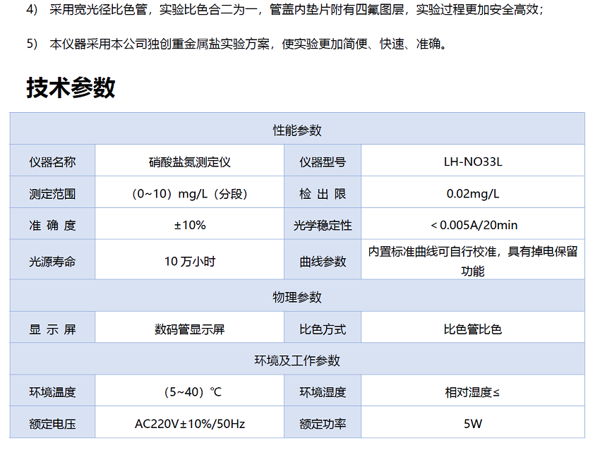Click the '±10%' accuracy value
Screen dimensions: 600x457
point(190,225)
